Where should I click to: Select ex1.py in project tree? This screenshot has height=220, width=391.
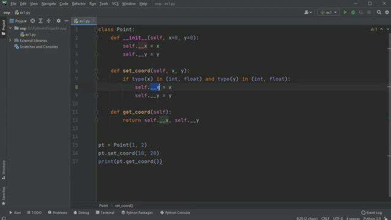(x=28, y=34)
